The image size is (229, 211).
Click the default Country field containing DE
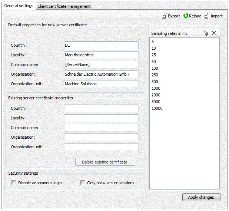(x=101, y=45)
